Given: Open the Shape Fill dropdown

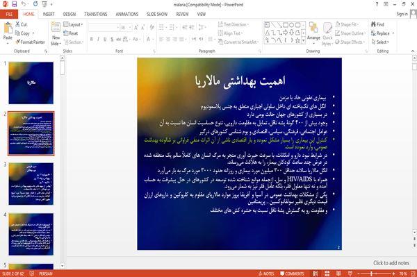Looking at the screenshot, I should point(347,24).
